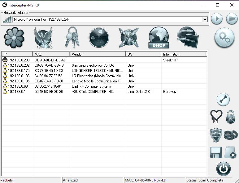Select the host 192.168.0.136

point(19,76)
